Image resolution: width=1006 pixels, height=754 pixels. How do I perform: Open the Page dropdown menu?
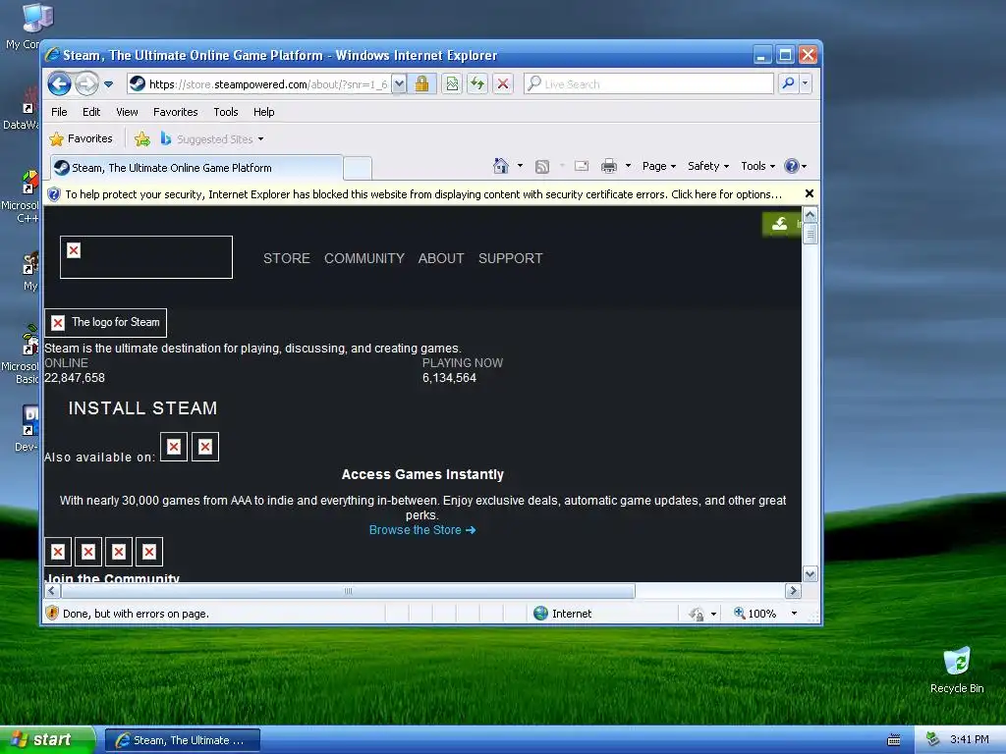click(x=659, y=166)
